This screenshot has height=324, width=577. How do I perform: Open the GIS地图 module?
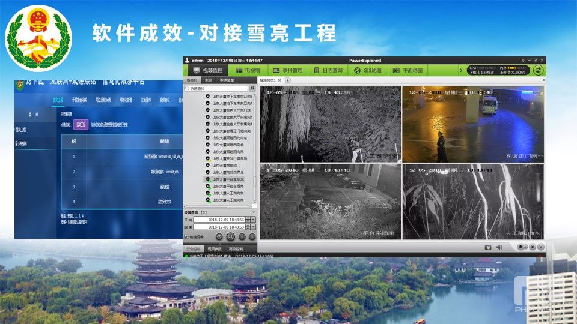(x=368, y=70)
